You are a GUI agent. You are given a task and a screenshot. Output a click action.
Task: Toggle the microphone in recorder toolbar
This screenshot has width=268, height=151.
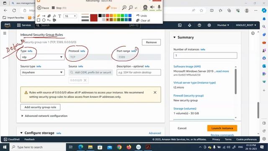pos(159,7)
